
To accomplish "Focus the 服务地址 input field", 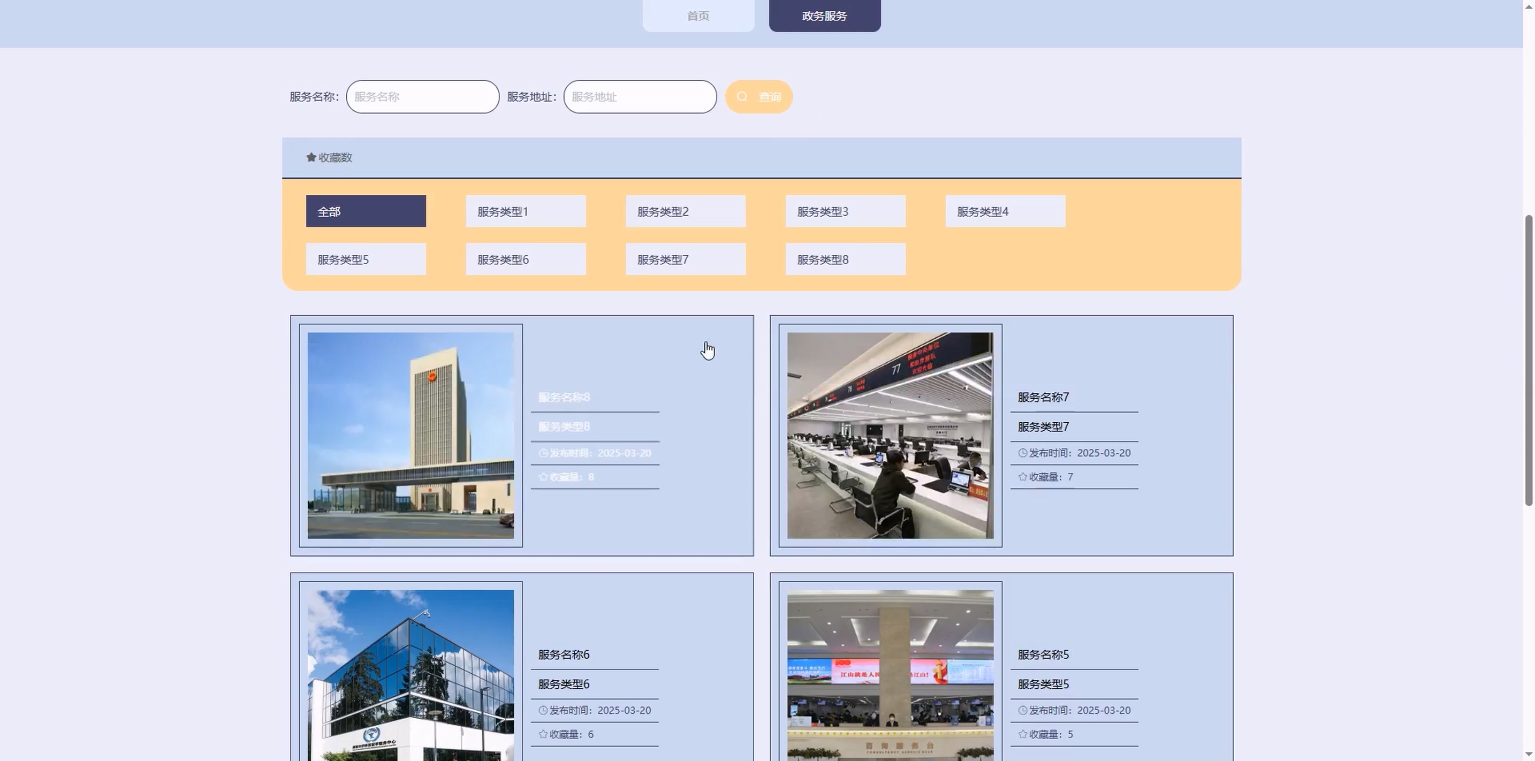I will 640,96.
